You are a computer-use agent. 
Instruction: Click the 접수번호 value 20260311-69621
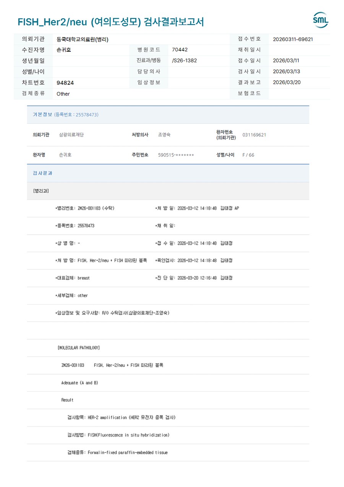point(293,39)
